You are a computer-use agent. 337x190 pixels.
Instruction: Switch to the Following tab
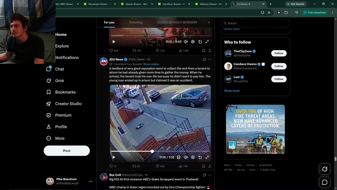click(x=136, y=22)
